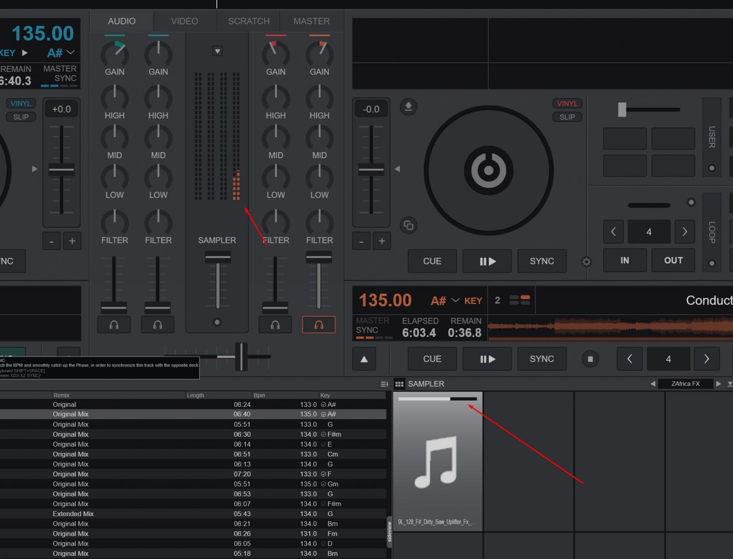Screen dimensions: 733x559
Task: Click the SYNC button under the jog wheel
Action: coord(542,261)
